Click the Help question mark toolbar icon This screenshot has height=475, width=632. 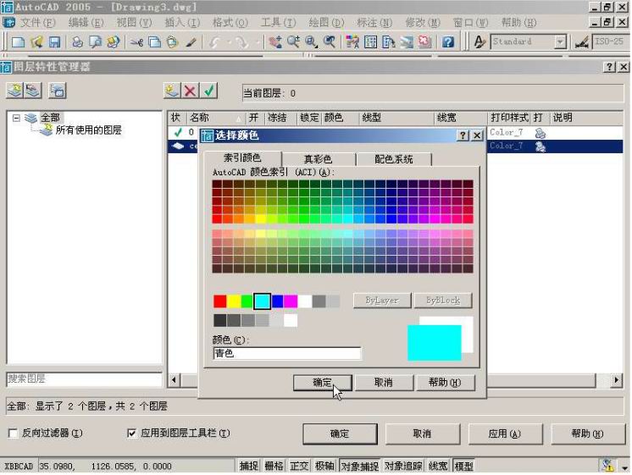click(448, 41)
